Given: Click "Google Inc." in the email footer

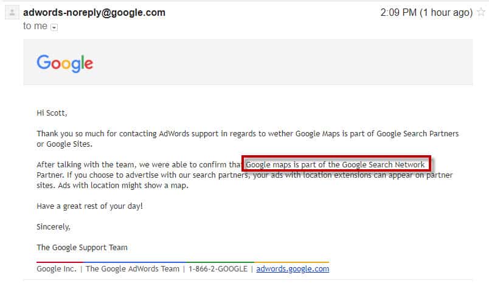Looking at the screenshot, I should coord(57,268).
